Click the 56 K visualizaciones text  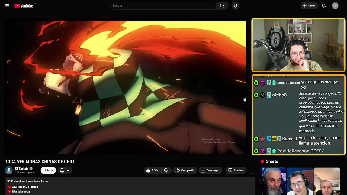[20, 181]
